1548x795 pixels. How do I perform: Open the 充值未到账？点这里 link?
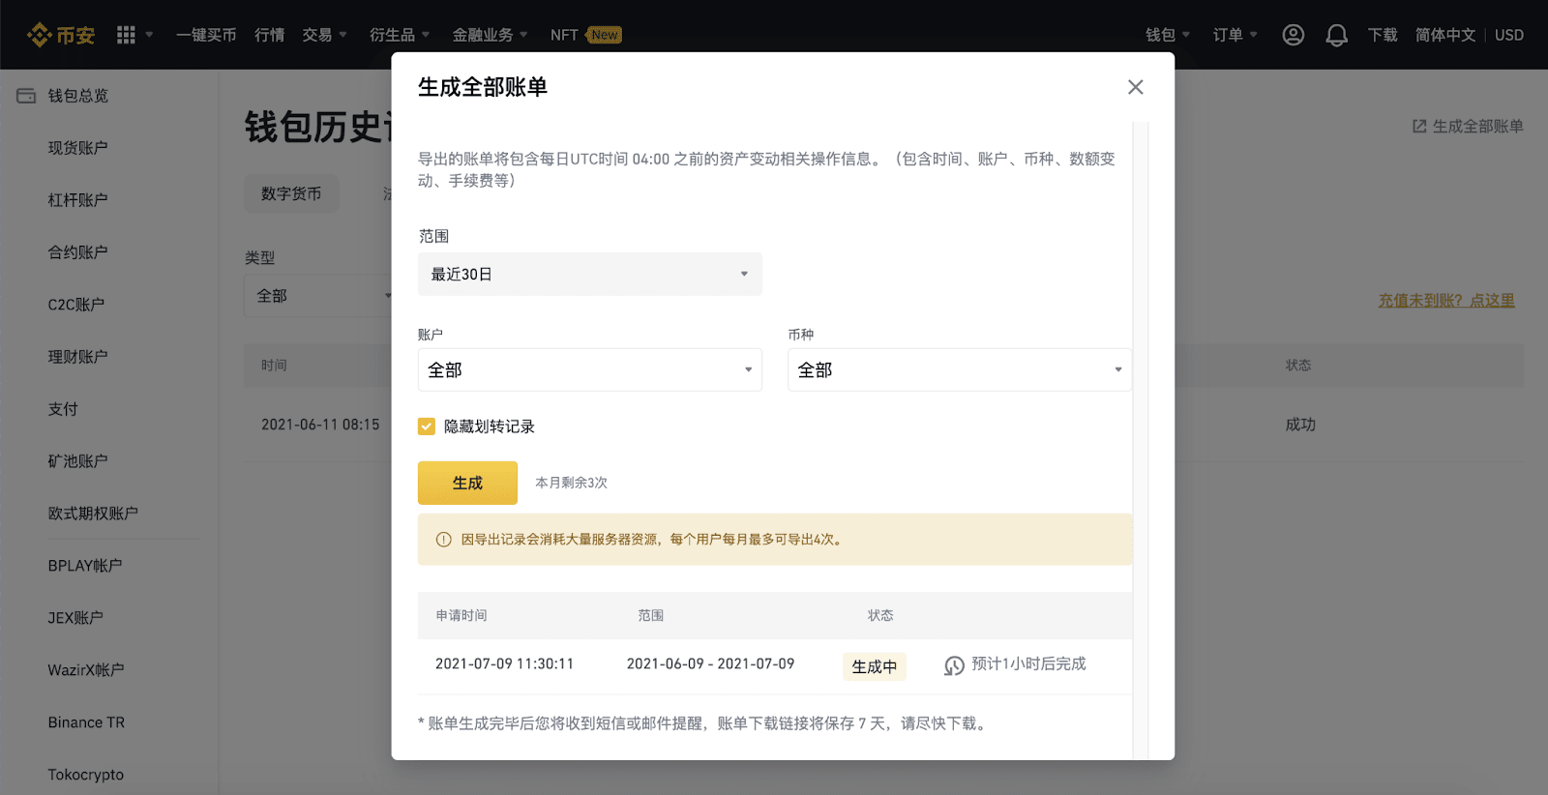click(x=1445, y=301)
